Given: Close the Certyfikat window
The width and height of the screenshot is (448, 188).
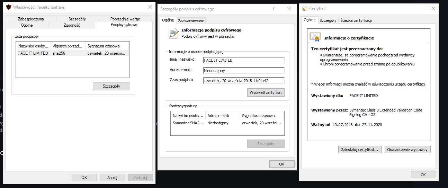Looking at the screenshot, I should point(433,9).
